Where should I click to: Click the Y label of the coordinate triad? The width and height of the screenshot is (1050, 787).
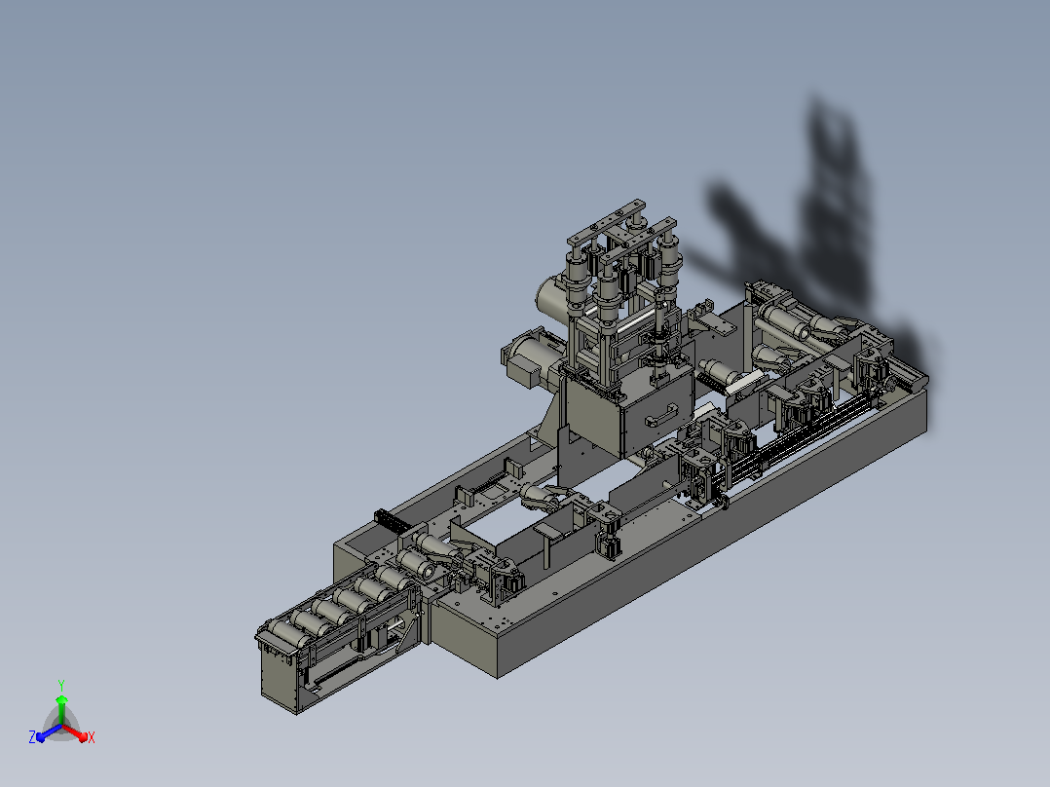[x=61, y=686]
